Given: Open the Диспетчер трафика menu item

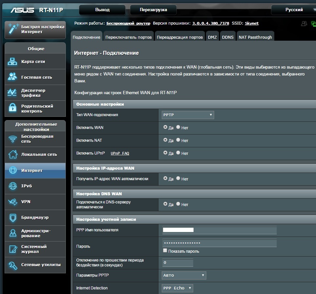Looking at the screenshot, I should point(35,93).
